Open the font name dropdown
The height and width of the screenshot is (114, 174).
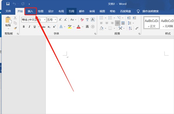coord(44,20)
